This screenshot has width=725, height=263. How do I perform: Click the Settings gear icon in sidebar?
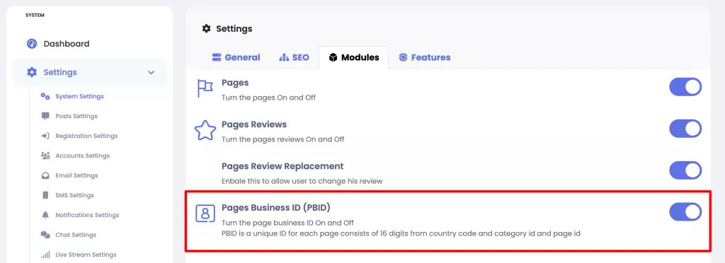click(x=32, y=72)
